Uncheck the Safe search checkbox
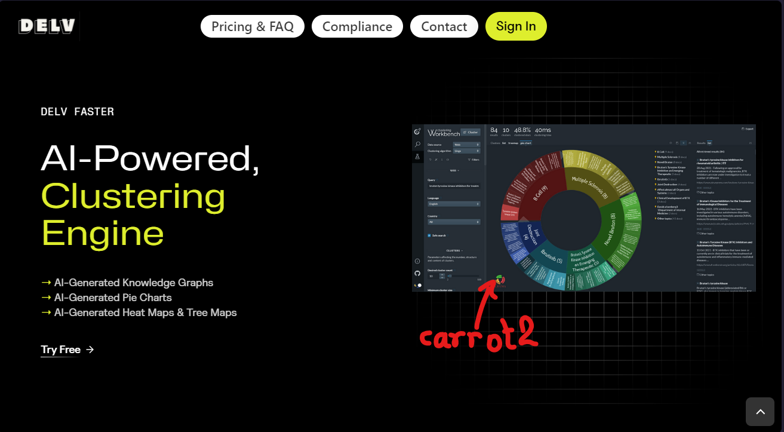Image resolution: width=784 pixels, height=432 pixels. (x=429, y=235)
